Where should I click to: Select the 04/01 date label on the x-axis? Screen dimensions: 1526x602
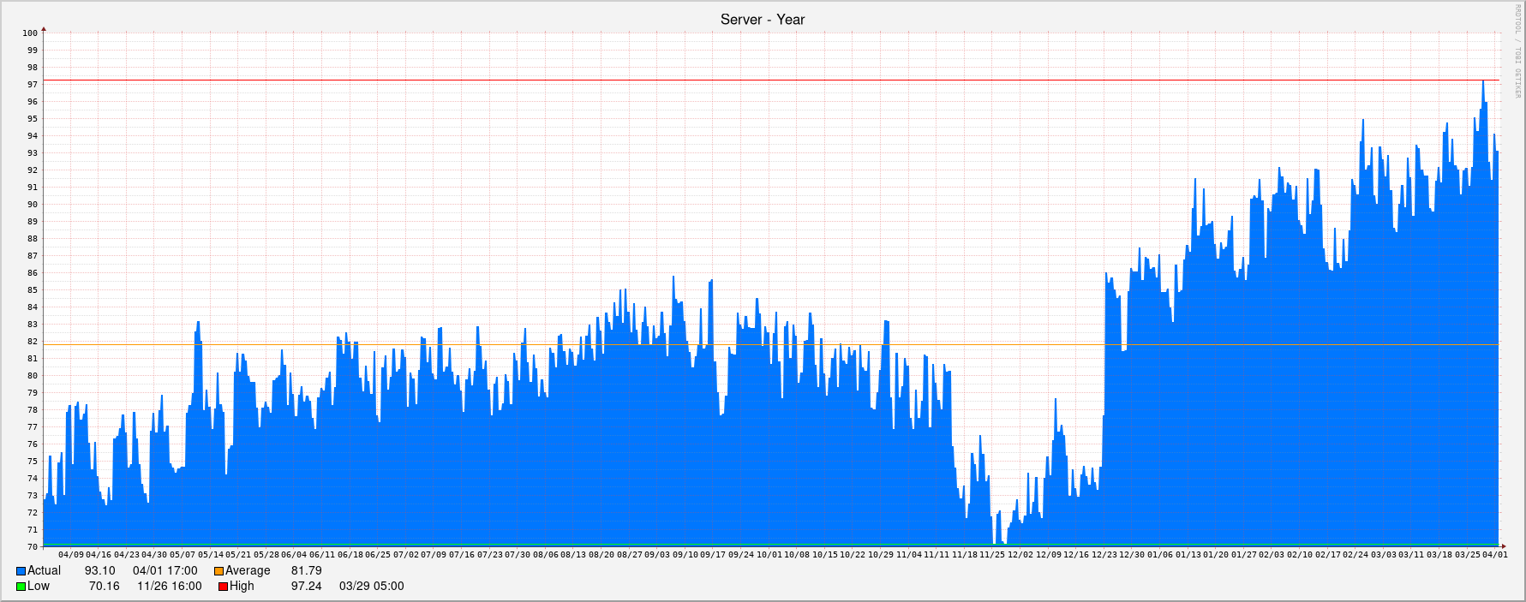tap(1495, 555)
